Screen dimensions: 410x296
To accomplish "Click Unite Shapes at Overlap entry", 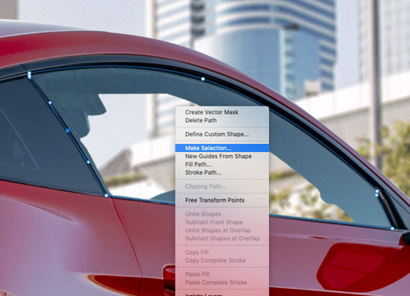I will (x=222, y=230).
